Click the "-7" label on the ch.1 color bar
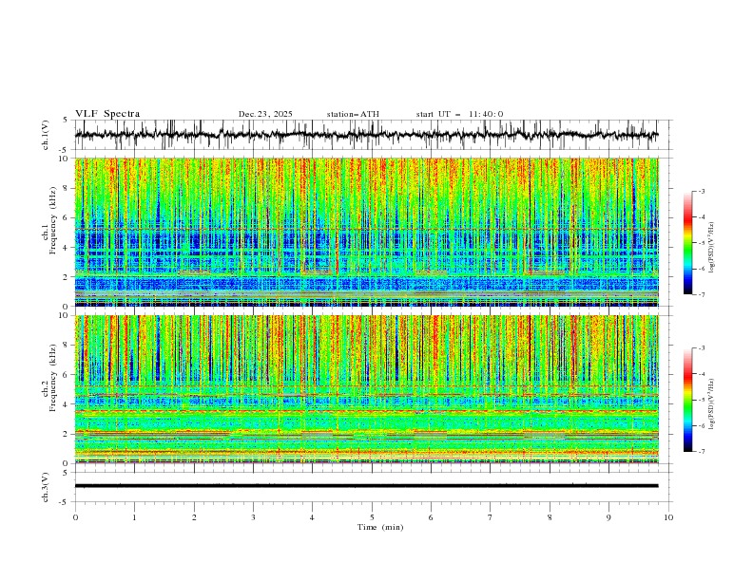 pyautogui.click(x=701, y=294)
